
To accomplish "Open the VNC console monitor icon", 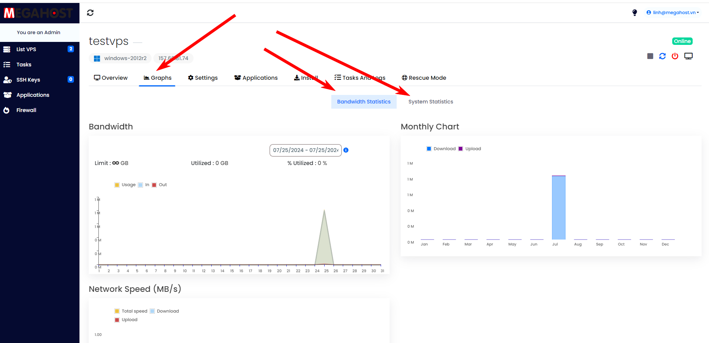I will (x=688, y=56).
